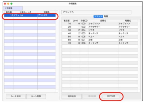This screenshot has width=145, height=103.
Task: Click the 分類CD cell 1005
Action: [x=84, y=36]
